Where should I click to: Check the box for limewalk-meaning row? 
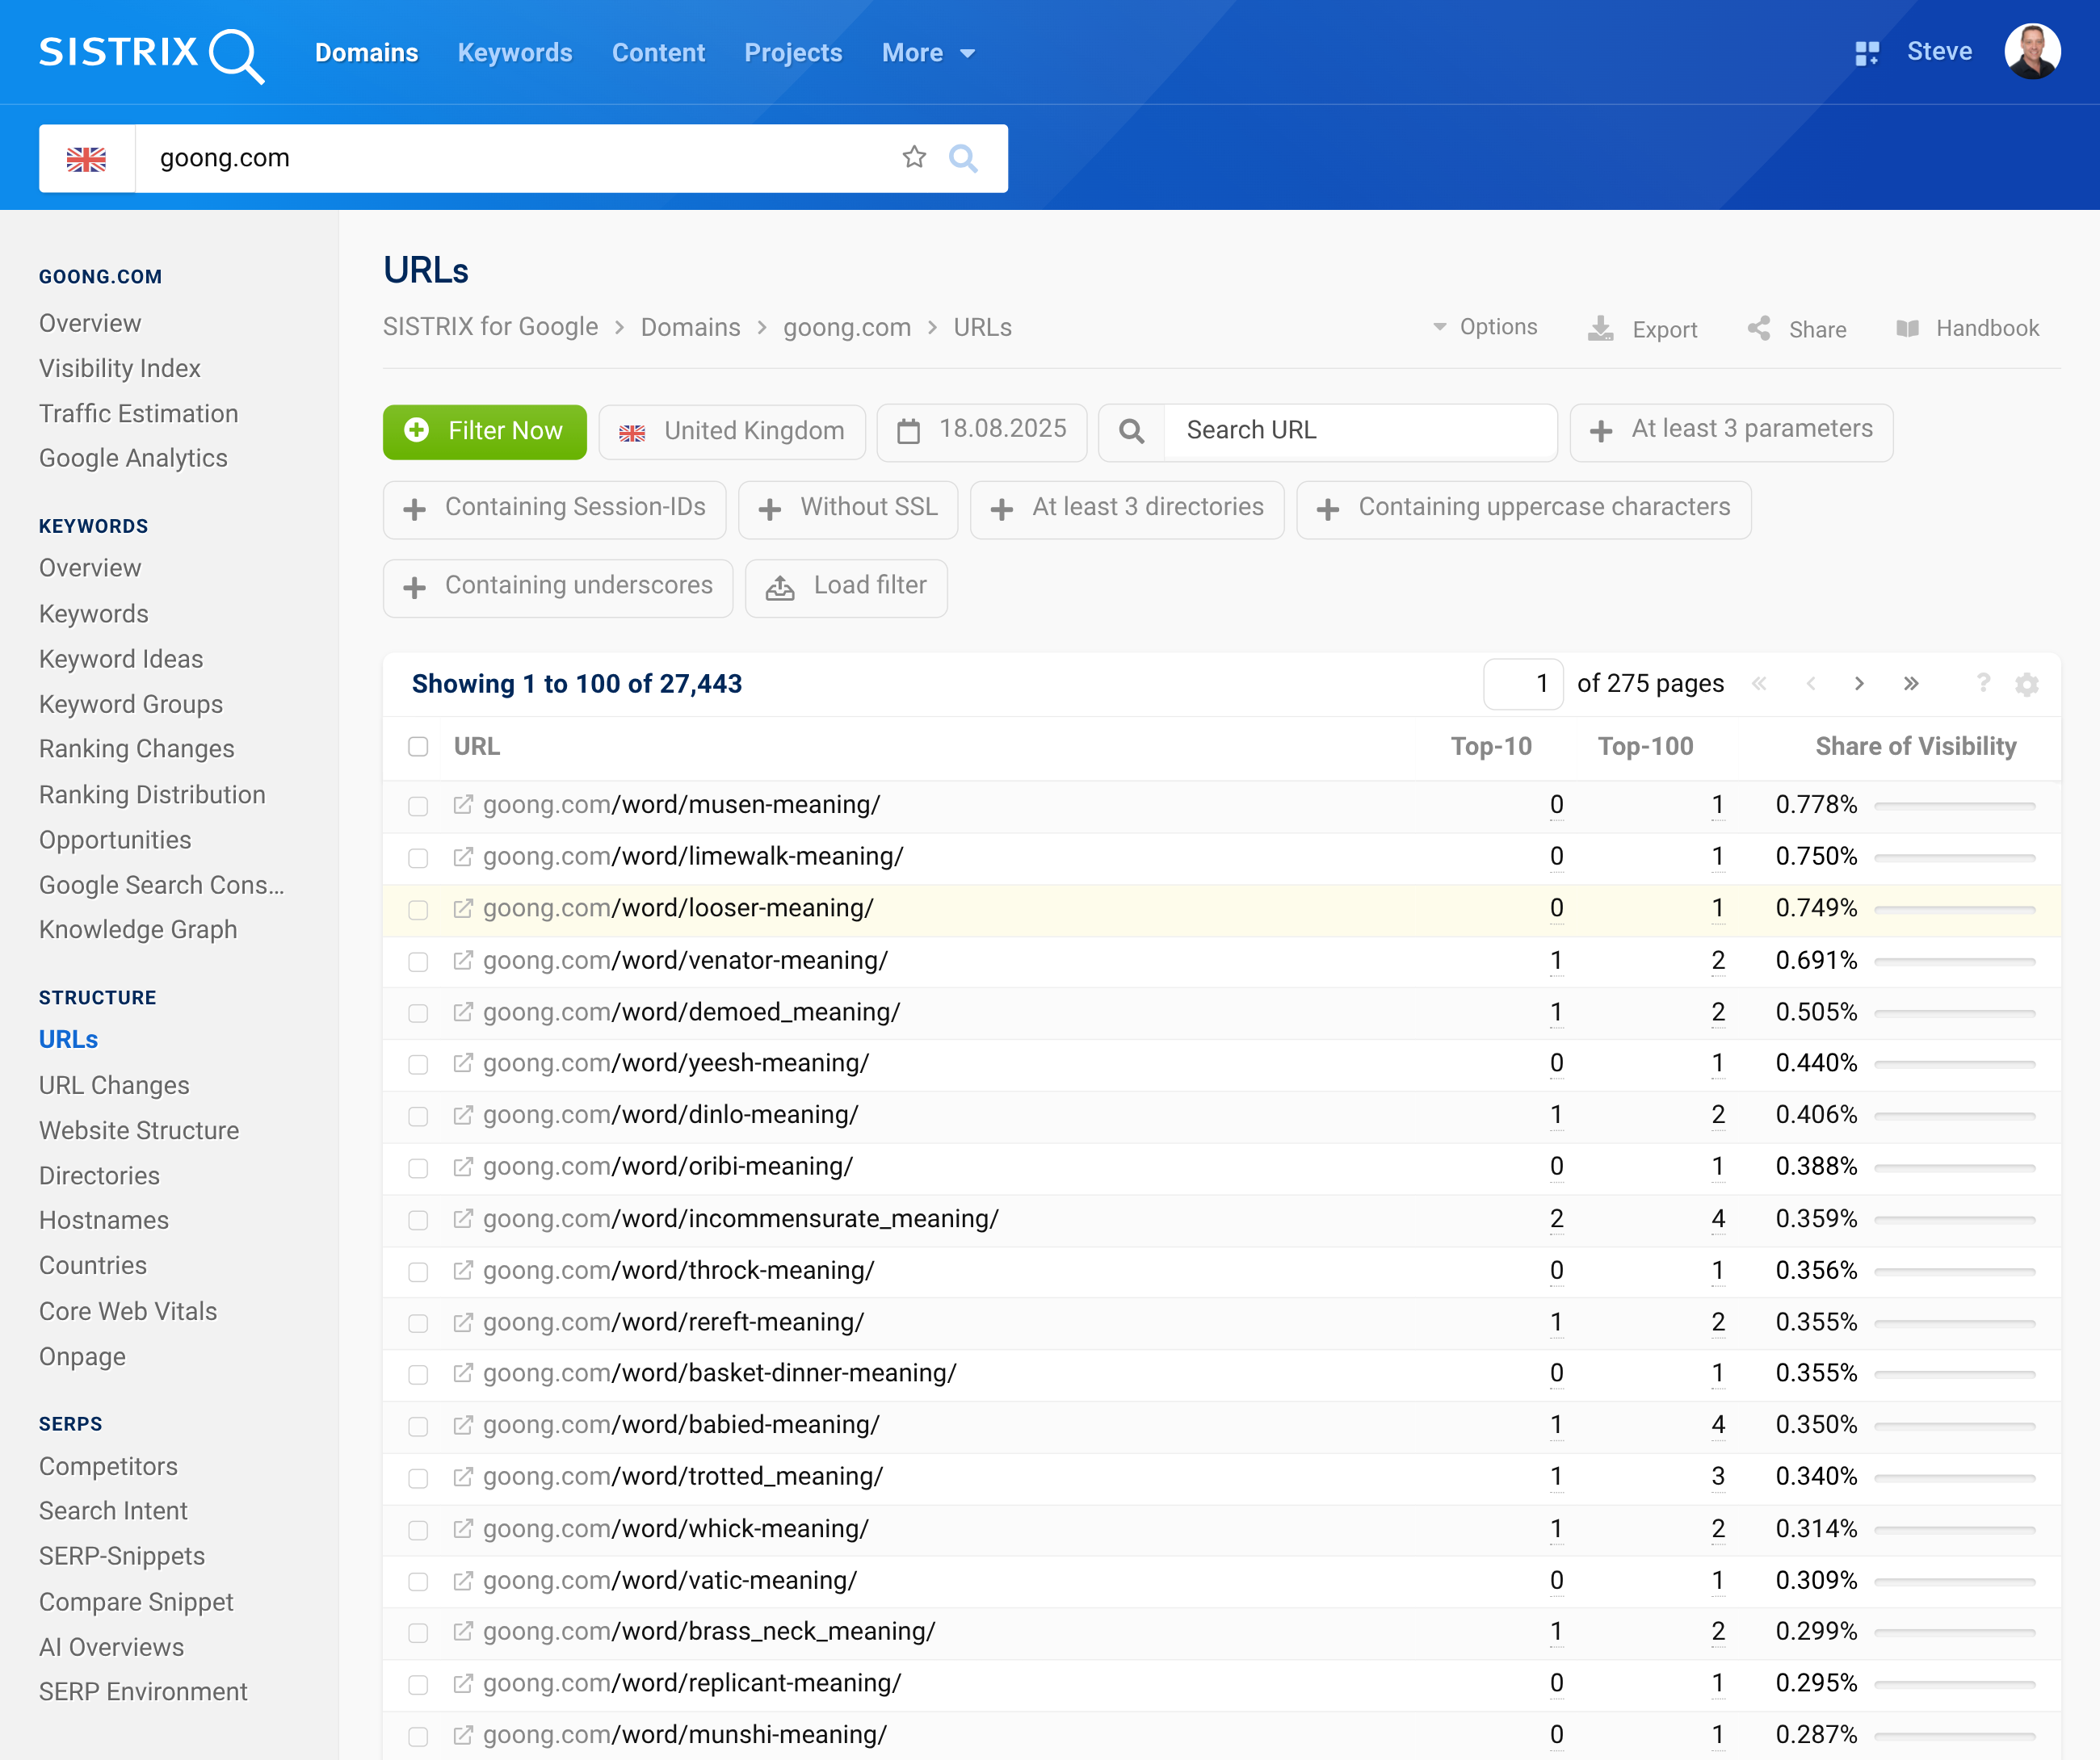(418, 858)
